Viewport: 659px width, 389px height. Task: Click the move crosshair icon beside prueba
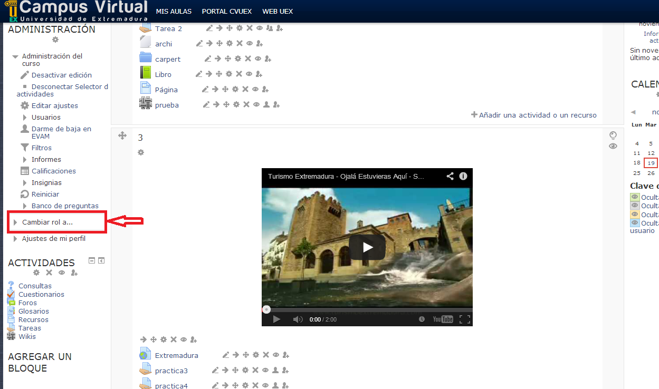coord(226,105)
